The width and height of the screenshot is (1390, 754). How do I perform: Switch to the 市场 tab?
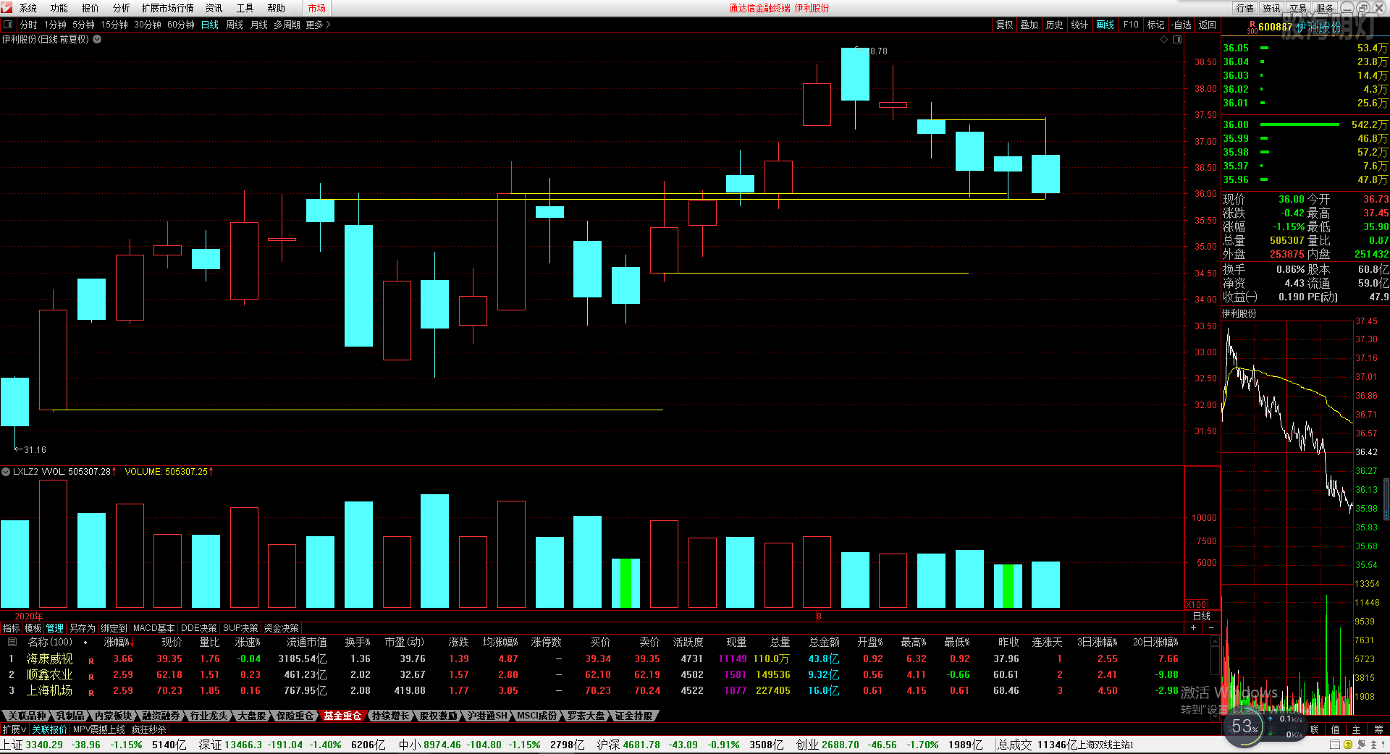317,8
